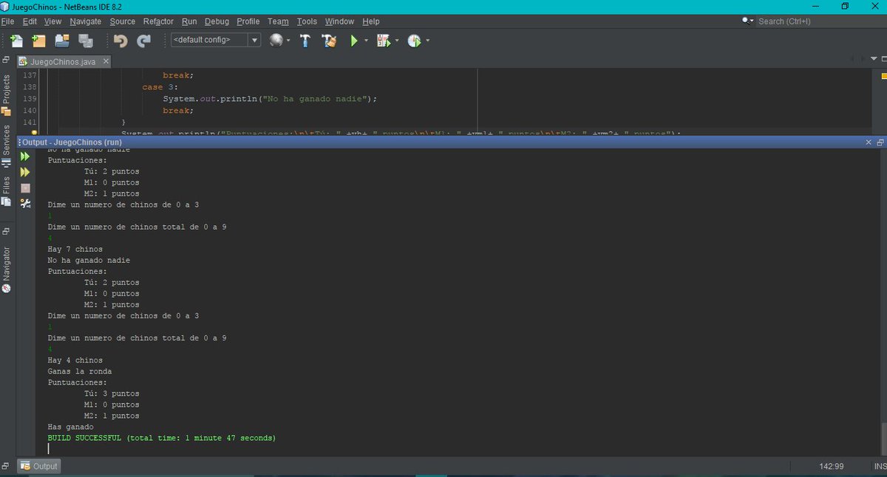Open the Tools menu
Viewport: 887px width, 477px height.
pos(307,21)
